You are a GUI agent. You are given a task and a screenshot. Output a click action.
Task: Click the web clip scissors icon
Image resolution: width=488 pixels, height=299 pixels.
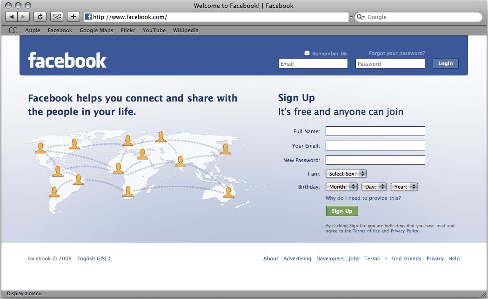coord(57,17)
